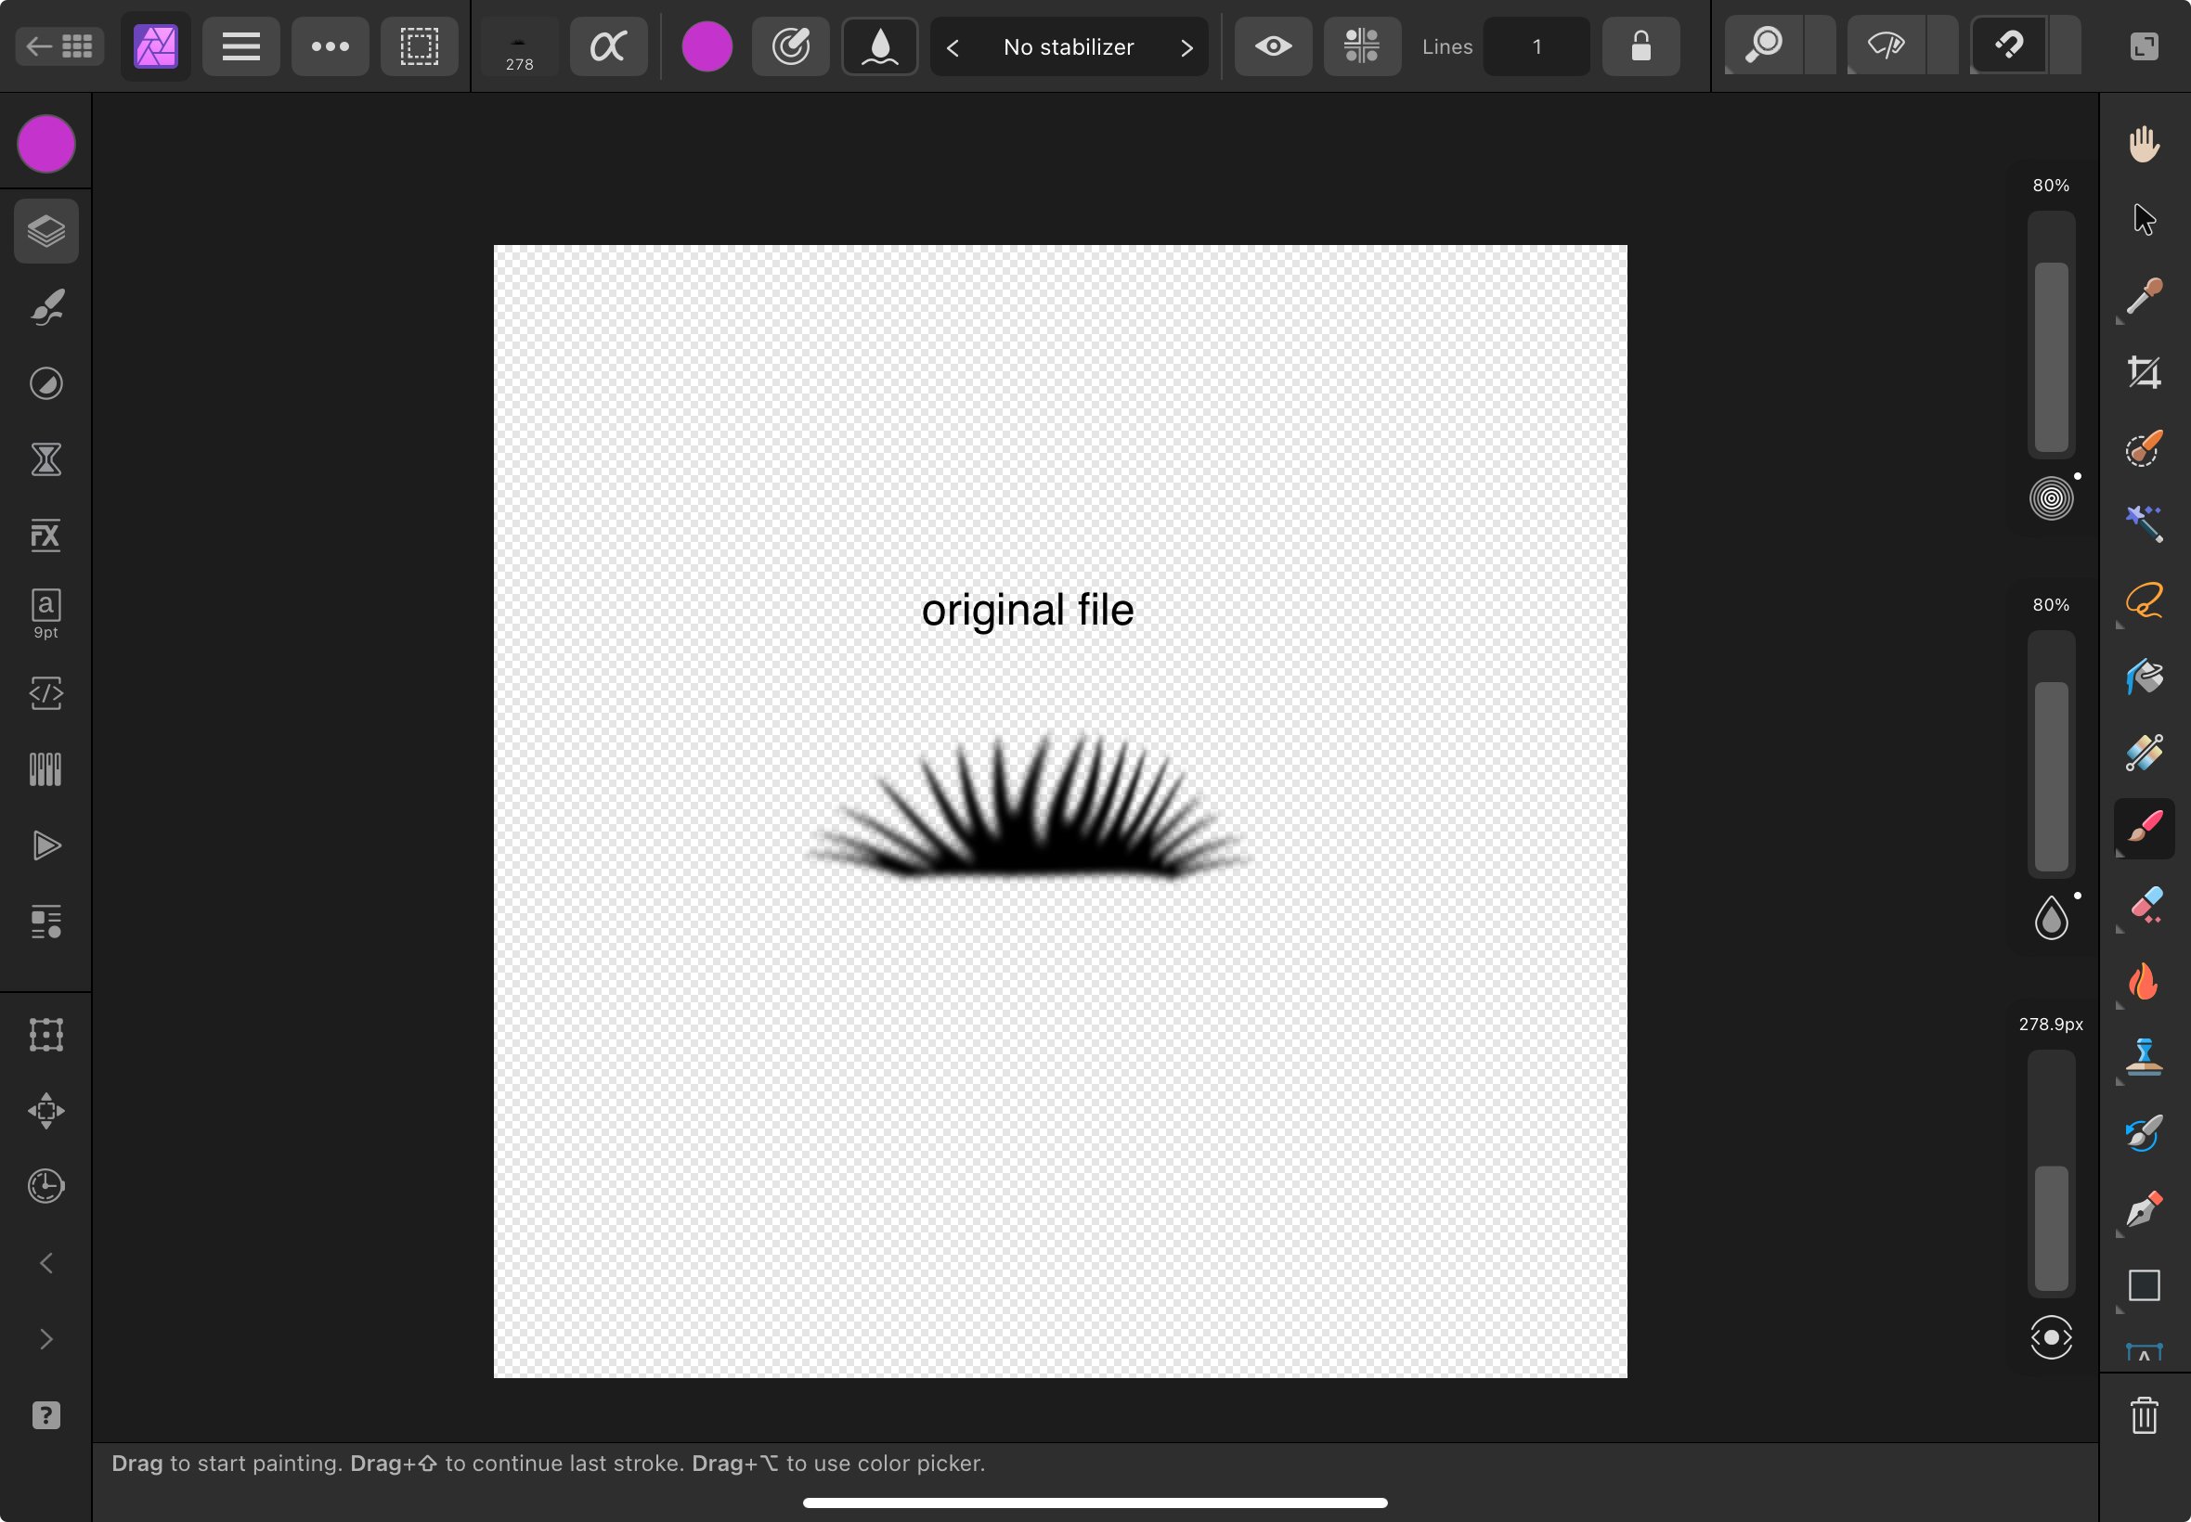Select the Paint Brush tool

coord(2145,829)
